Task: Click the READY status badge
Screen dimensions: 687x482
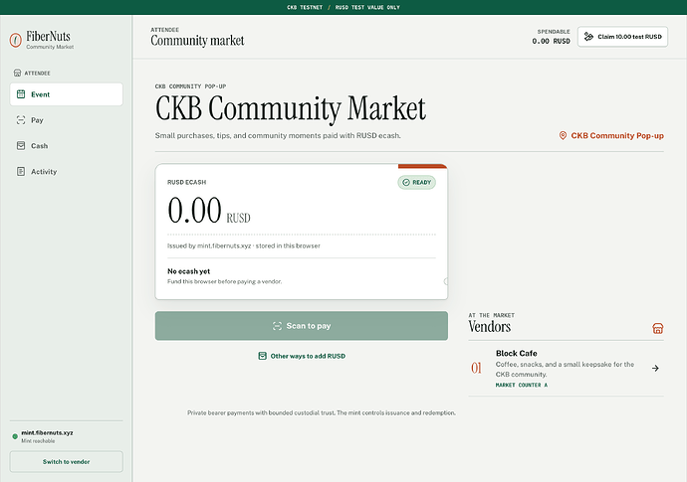Action: click(416, 183)
